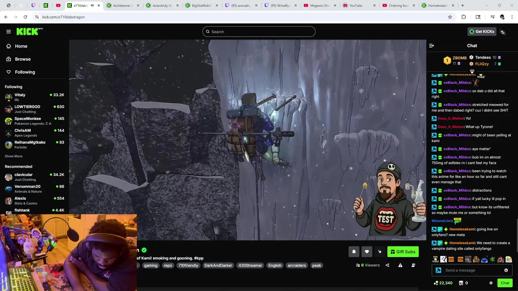Mute the e710dabdragon browser tab audio
Screen dimensions: 518x291
[x=92, y=6]
